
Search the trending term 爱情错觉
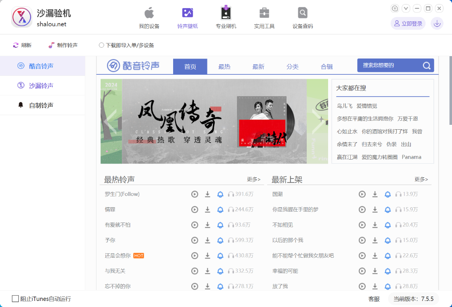click(367, 106)
